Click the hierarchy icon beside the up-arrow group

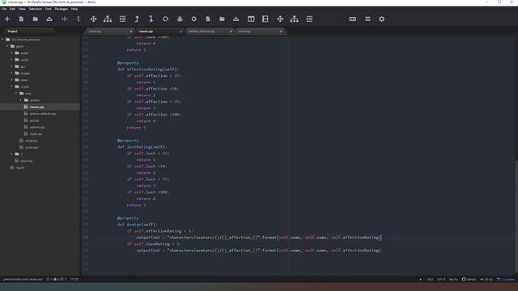108,19
